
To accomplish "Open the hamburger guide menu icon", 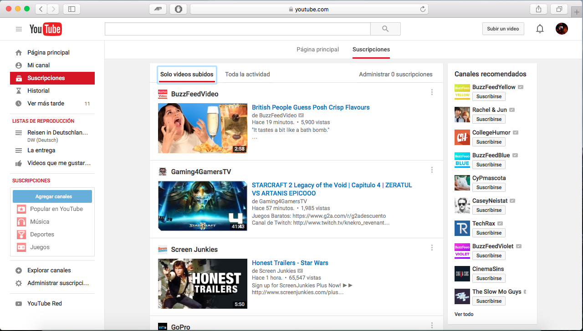I will pos(19,29).
